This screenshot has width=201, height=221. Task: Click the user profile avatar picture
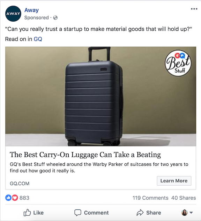click(184, 213)
